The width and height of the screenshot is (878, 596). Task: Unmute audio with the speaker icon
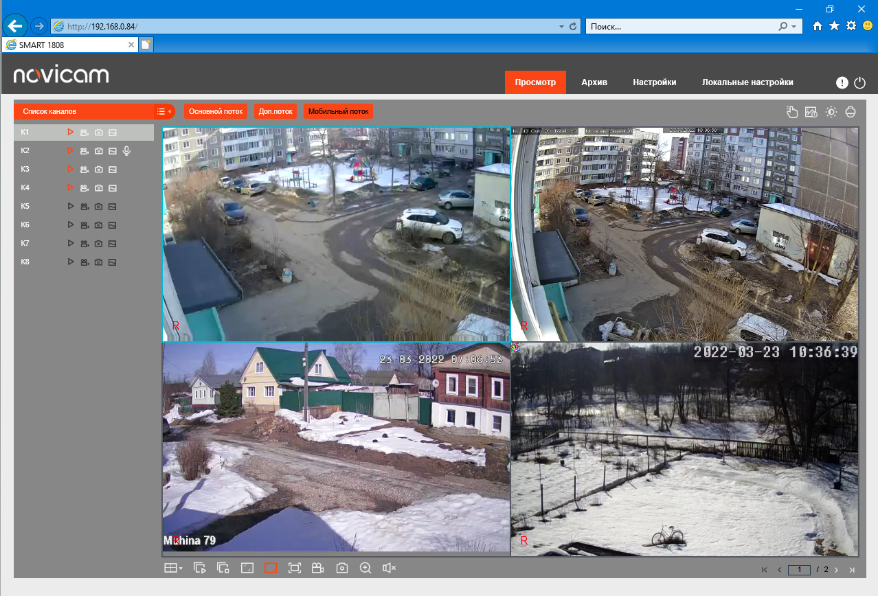[x=390, y=568]
